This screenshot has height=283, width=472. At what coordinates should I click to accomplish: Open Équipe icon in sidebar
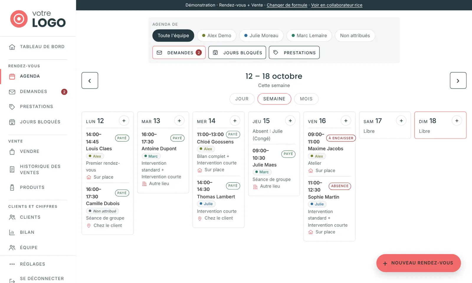[x=12, y=248]
